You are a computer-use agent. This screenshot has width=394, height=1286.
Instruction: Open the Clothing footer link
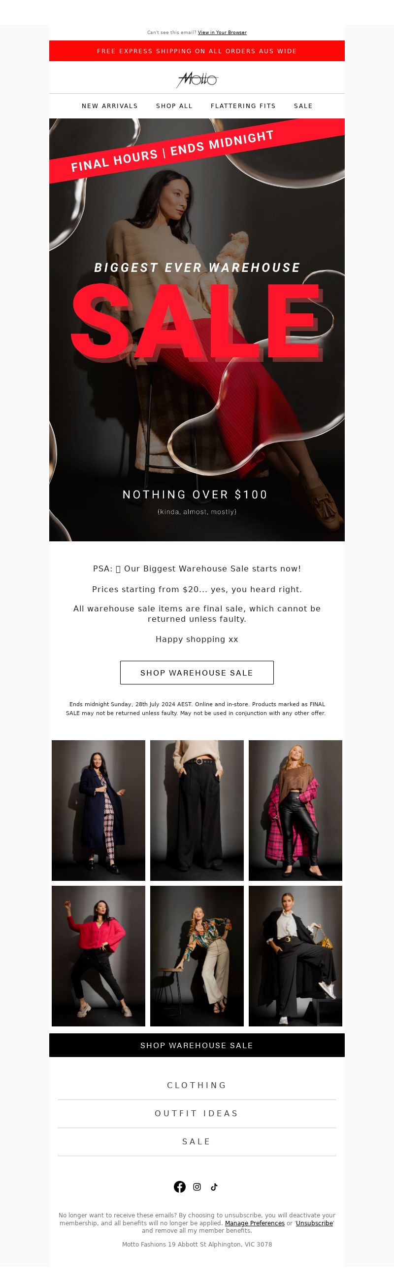click(197, 1085)
